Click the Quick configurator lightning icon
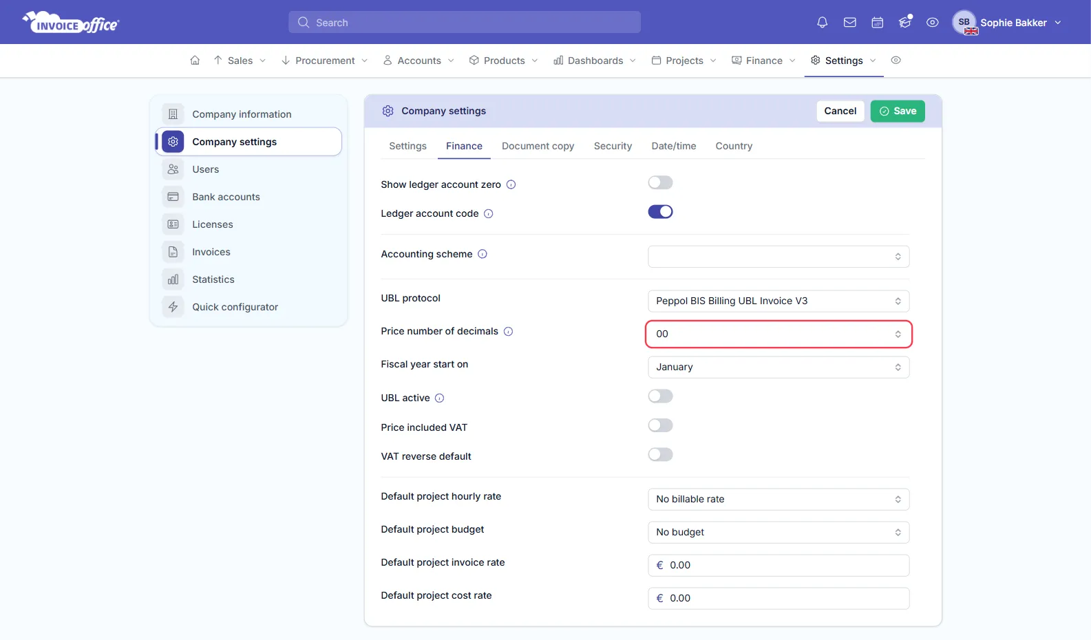Screen dimensions: 1091x640 (x=173, y=307)
